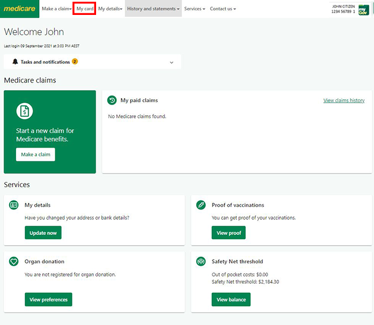Click the Organ donation heart icon
The width and height of the screenshot is (374, 325).
(x=14, y=261)
